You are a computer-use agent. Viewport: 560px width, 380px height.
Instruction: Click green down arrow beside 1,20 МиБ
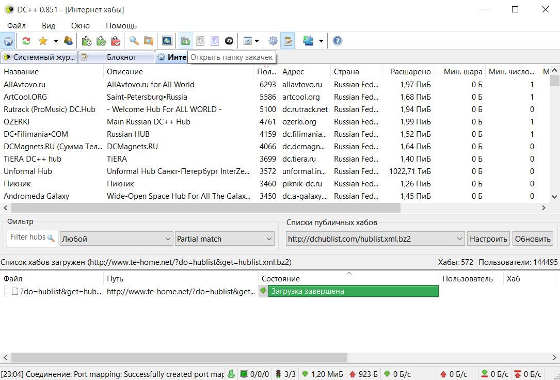click(305, 374)
